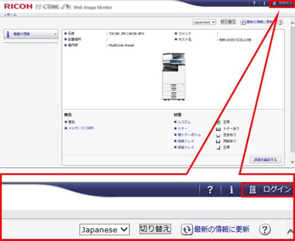Click the green status icon in the システム row

pos(218,122)
